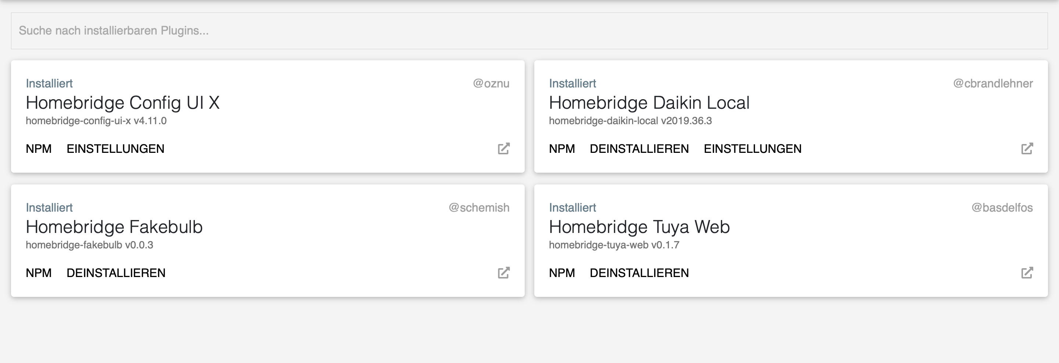Open external link icon for Homebridge Tuya Web
1059x363 pixels.
point(1027,273)
